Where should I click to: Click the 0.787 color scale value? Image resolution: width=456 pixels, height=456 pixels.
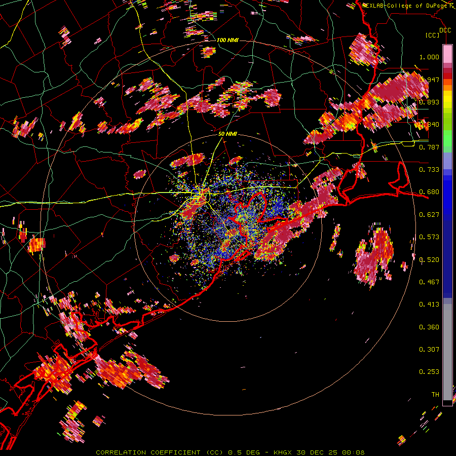click(429, 147)
